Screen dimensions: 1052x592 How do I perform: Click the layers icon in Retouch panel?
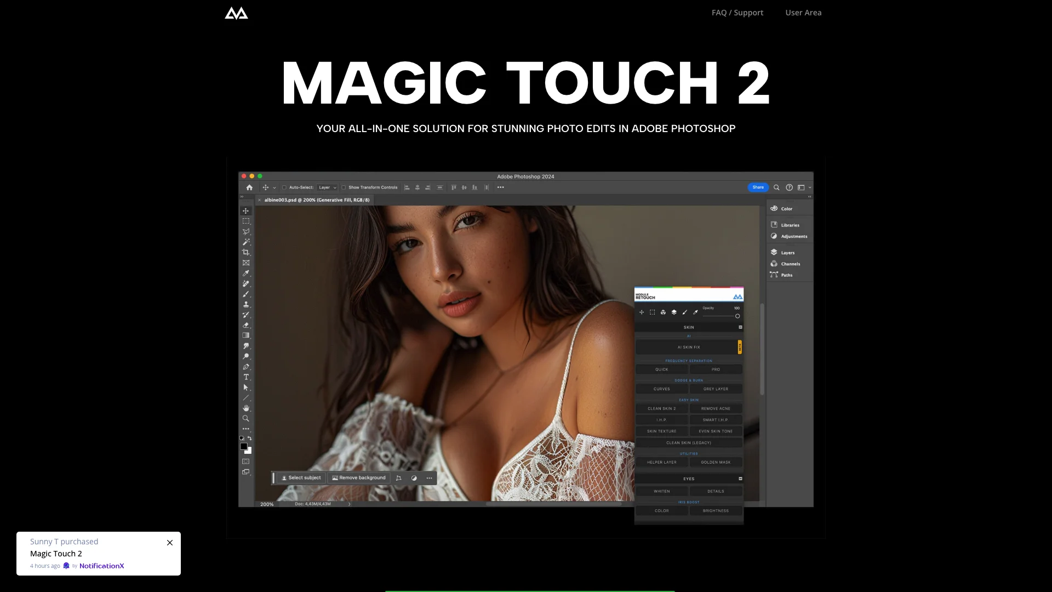(674, 312)
